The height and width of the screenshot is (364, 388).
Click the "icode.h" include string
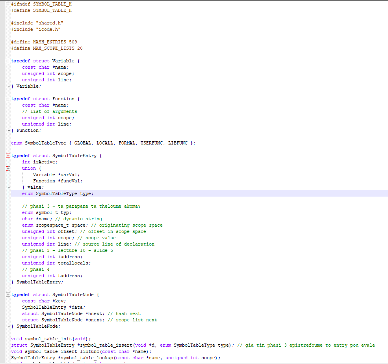point(48,30)
